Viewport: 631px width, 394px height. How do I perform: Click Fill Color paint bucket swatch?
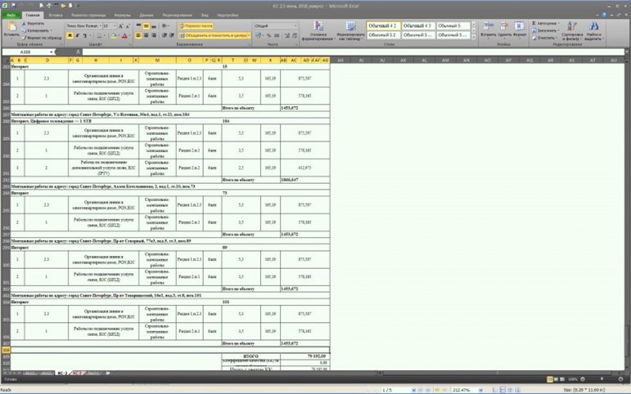(114, 35)
